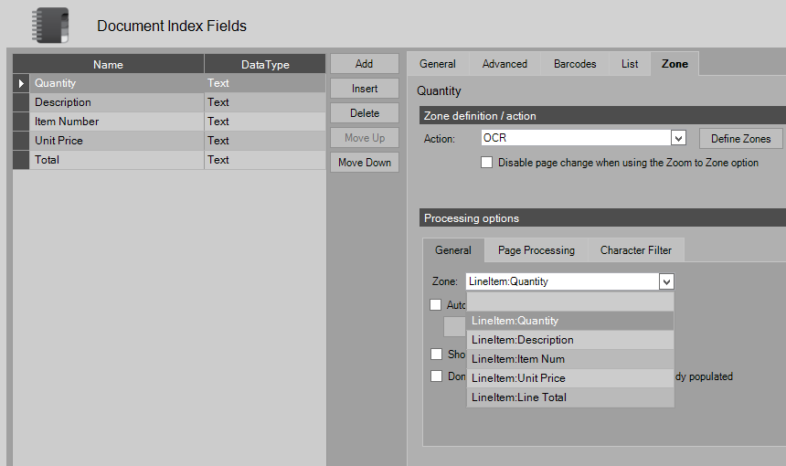Enable Disable page change when zooming checkbox
The width and height of the screenshot is (786, 466).
click(x=487, y=163)
